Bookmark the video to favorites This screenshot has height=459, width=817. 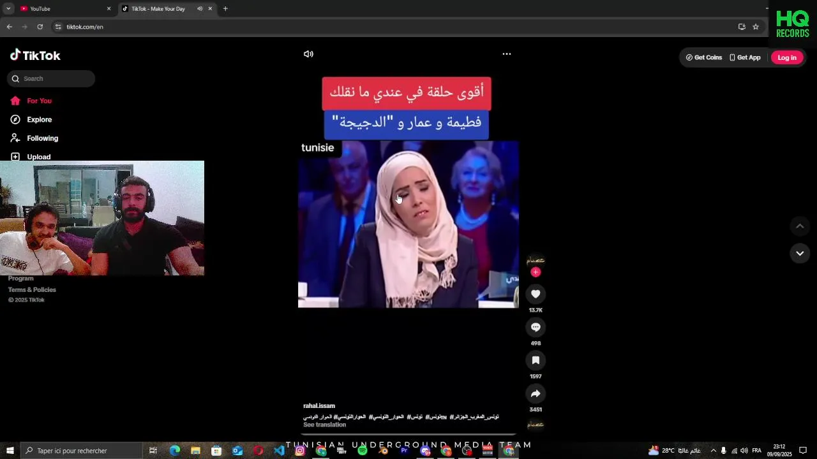pyautogui.click(x=536, y=360)
